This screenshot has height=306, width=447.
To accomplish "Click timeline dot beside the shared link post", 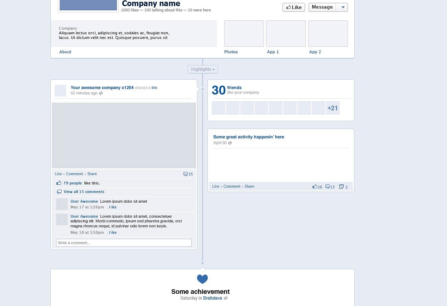I will [202, 89].
